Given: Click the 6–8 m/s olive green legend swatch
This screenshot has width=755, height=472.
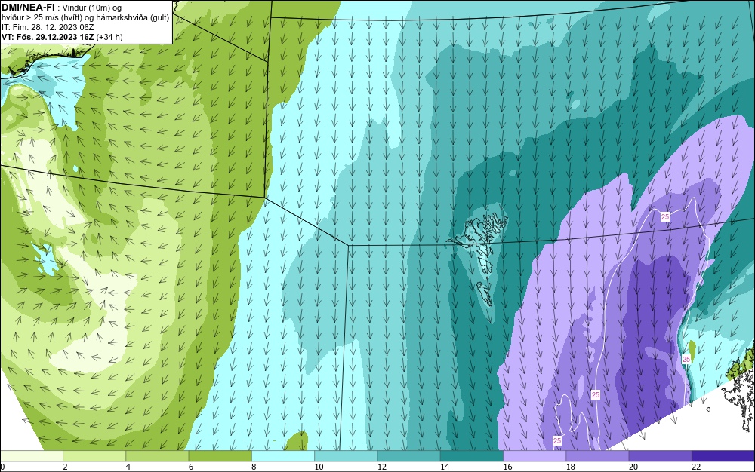Looking at the screenshot, I should coord(220,455).
